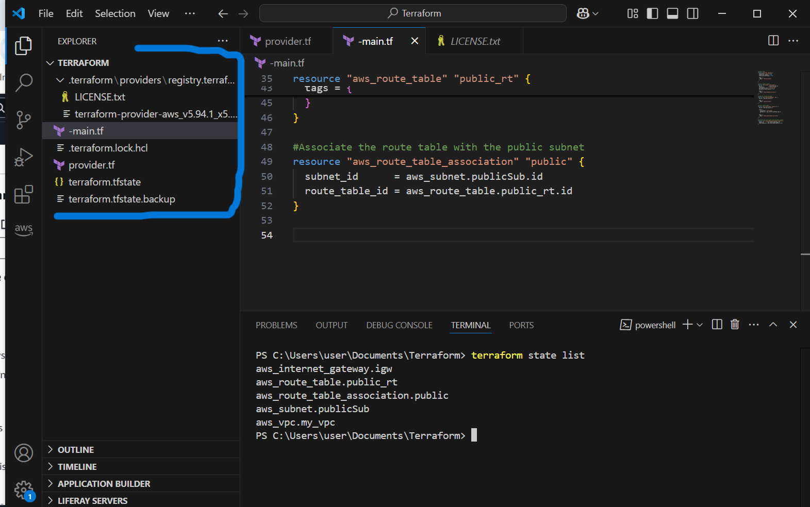Open the Search view in activity bar
Viewport: 810px width, 507px height.
24,82
